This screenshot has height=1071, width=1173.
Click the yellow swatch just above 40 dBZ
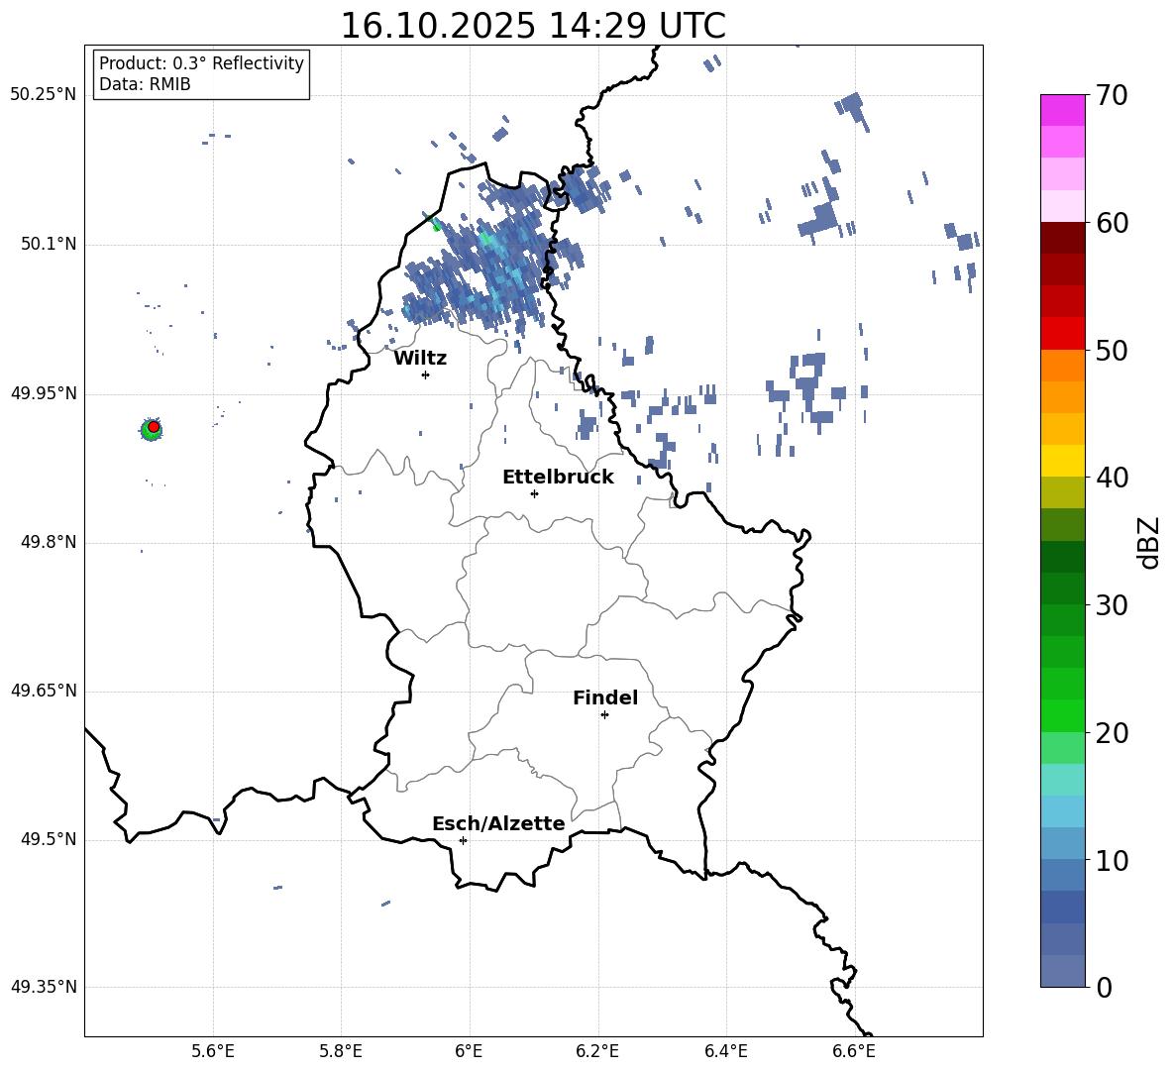point(1063,462)
